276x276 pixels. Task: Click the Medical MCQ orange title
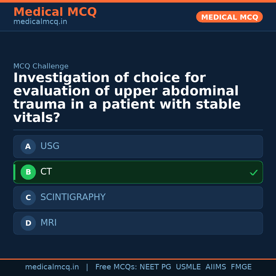(55, 12)
